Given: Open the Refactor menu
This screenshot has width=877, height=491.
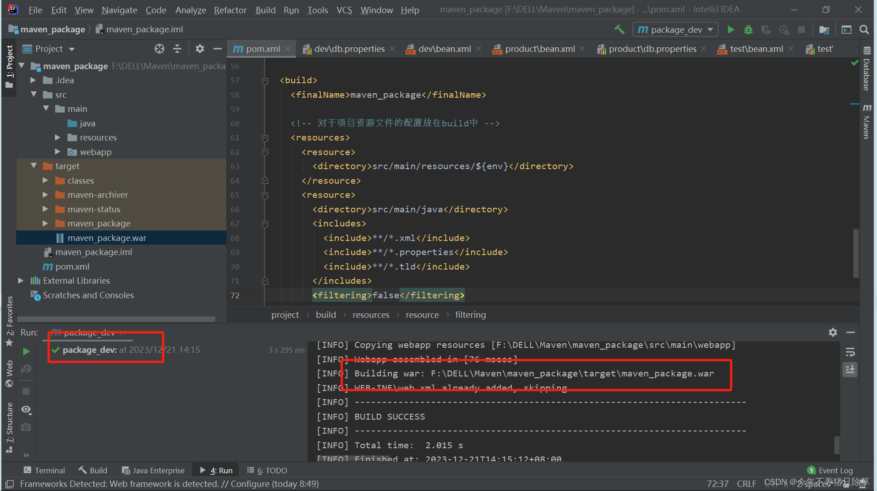Looking at the screenshot, I should point(230,10).
